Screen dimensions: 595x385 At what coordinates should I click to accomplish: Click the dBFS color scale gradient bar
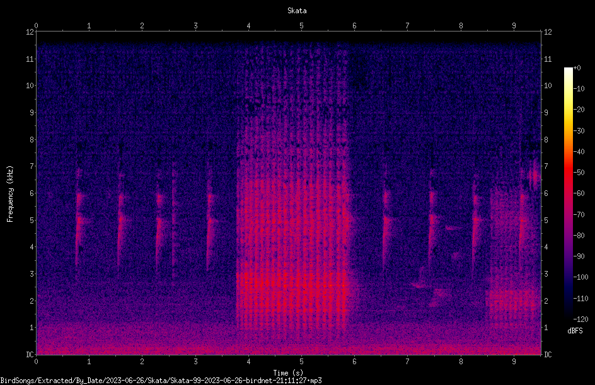(x=568, y=193)
